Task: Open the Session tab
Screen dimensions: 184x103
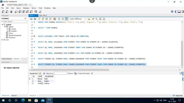Action: coord(14,96)
